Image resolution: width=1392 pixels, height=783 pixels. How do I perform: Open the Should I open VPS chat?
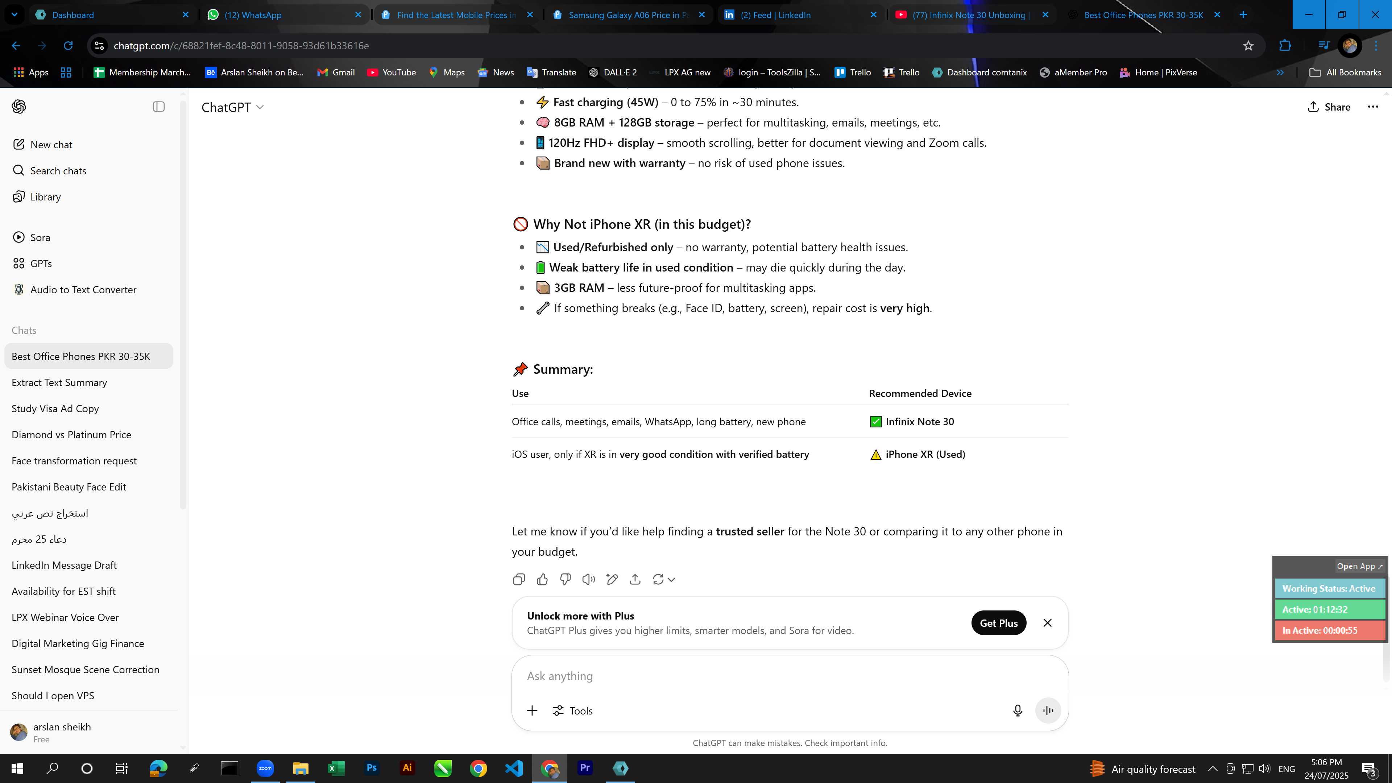89,696
